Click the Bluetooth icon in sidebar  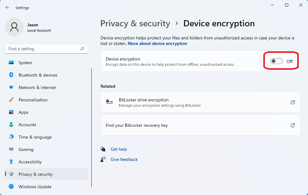click(11, 75)
